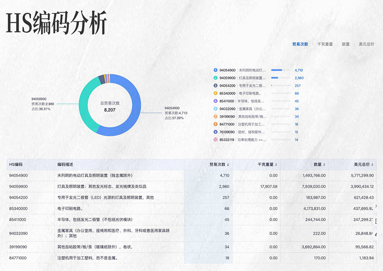Click table cell 39199090 in HS编码 column
This screenshot has width=383, height=271.
point(18,247)
